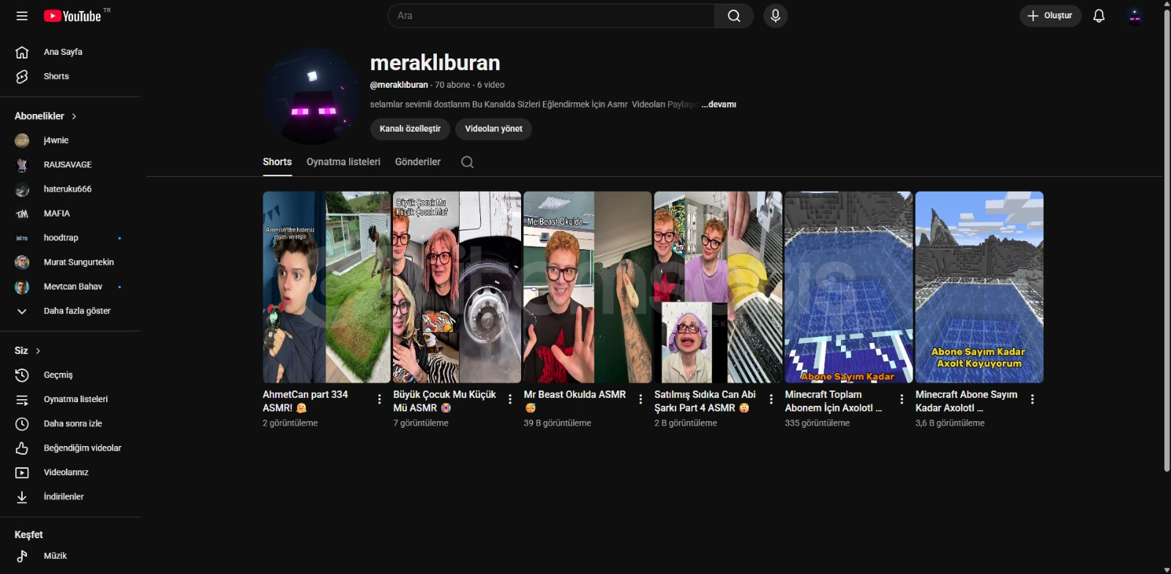The width and height of the screenshot is (1171, 574).
Task: Click the Oluştur create button
Action: point(1050,16)
